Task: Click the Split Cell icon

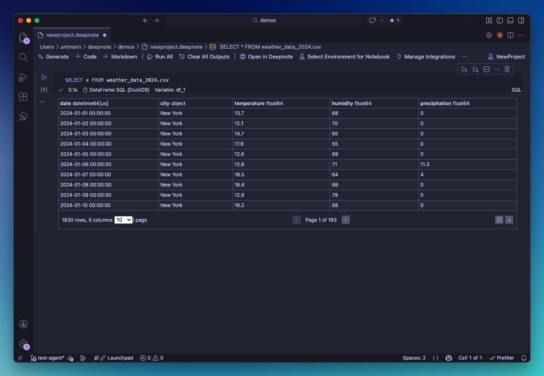Action: coord(487,69)
